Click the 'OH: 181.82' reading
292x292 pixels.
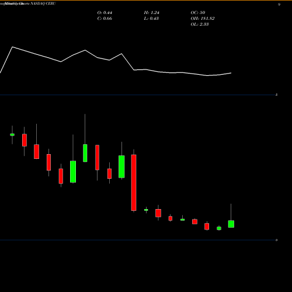[203, 19]
